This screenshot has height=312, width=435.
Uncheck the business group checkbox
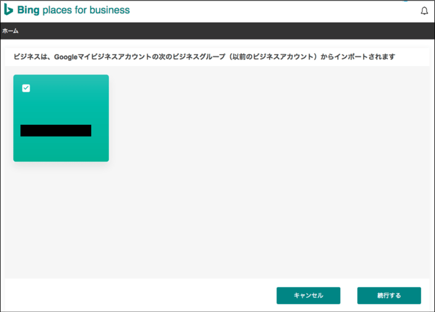pos(26,88)
